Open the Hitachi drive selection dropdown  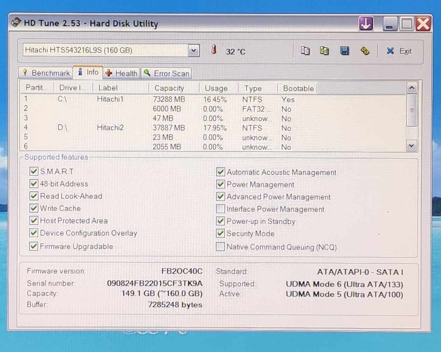(193, 51)
